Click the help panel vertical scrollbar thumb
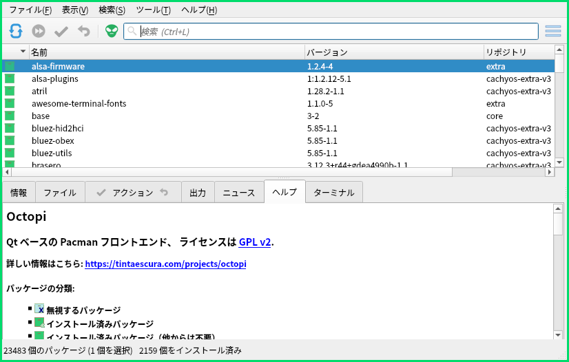The image size is (569, 362). click(x=558, y=224)
